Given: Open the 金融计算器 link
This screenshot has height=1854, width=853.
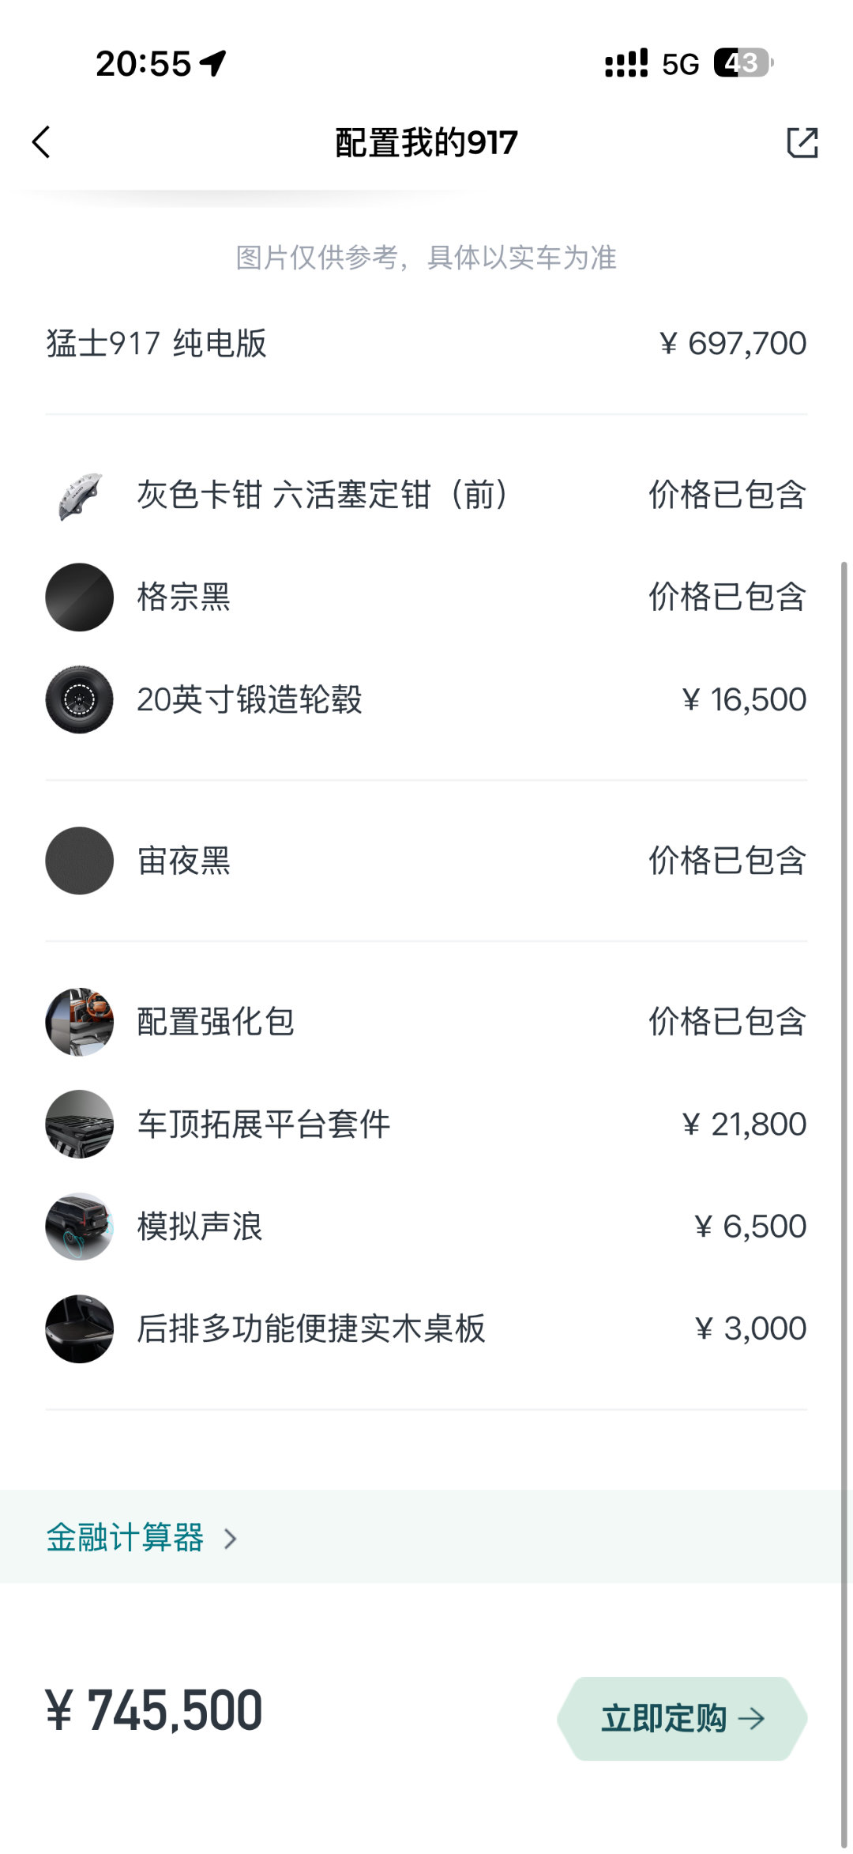Looking at the screenshot, I should coord(125,1538).
